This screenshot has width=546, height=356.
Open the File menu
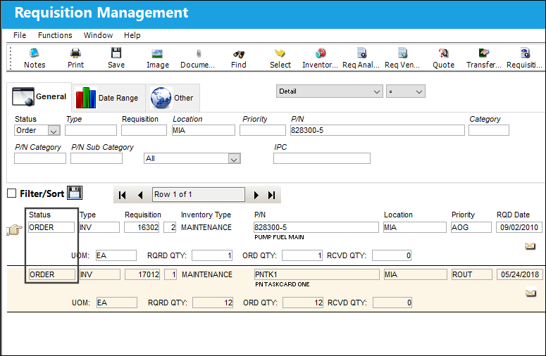(20, 35)
